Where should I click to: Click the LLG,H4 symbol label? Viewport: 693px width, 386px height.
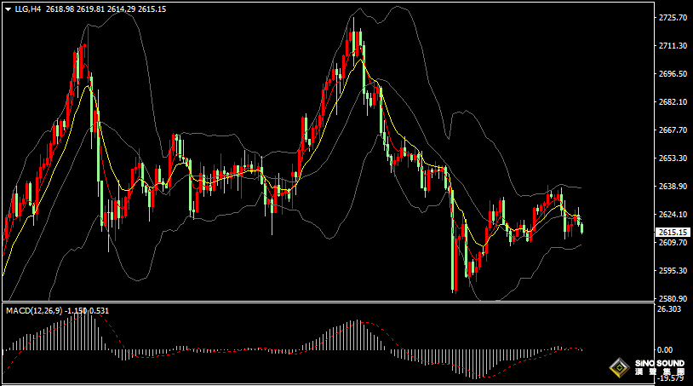[27, 9]
